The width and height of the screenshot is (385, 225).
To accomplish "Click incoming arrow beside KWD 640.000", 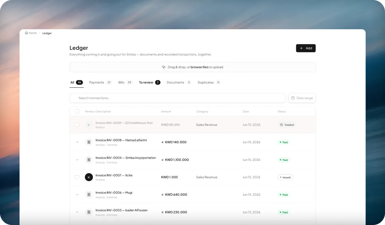I will [x=162, y=195].
